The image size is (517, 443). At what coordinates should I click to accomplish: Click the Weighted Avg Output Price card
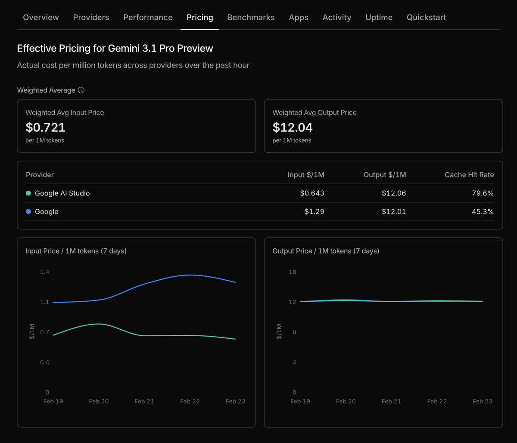(x=383, y=126)
